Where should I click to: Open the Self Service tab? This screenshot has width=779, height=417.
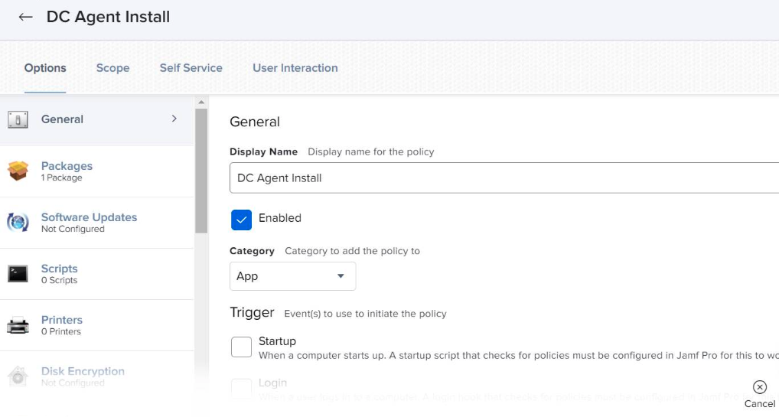tap(191, 68)
